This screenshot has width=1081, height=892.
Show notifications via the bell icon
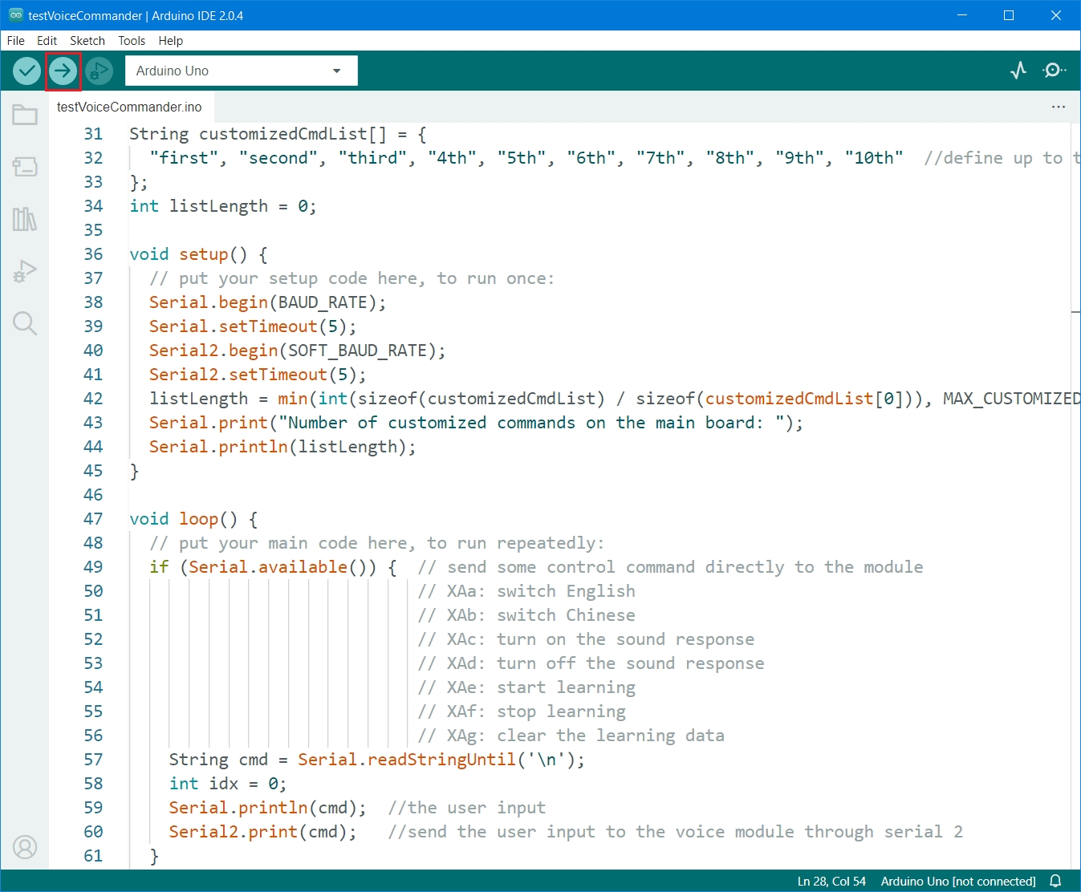[x=1055, y=881]
